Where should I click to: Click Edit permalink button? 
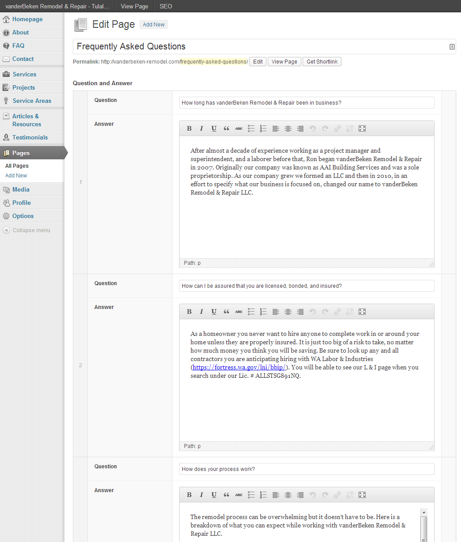tap(258, 62)
